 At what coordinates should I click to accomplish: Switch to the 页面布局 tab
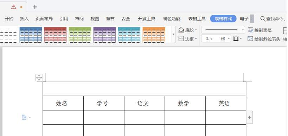coord(44,19)
